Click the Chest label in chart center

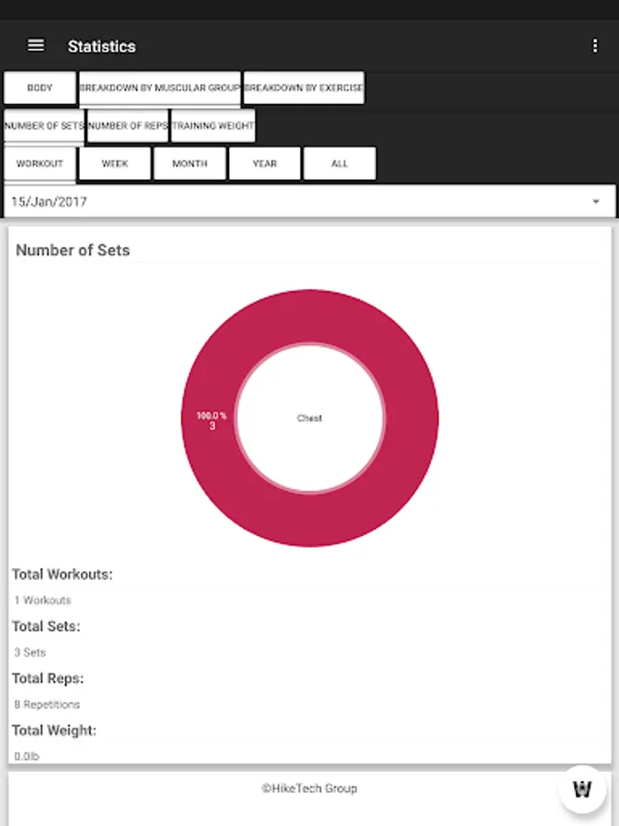310,419
